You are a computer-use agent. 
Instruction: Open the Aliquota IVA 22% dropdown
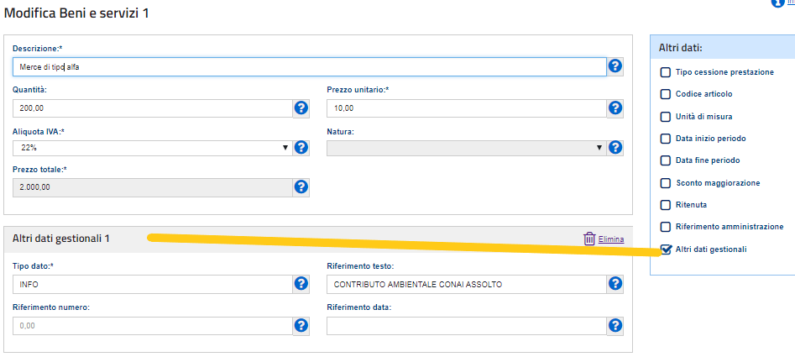pos(153,148)
